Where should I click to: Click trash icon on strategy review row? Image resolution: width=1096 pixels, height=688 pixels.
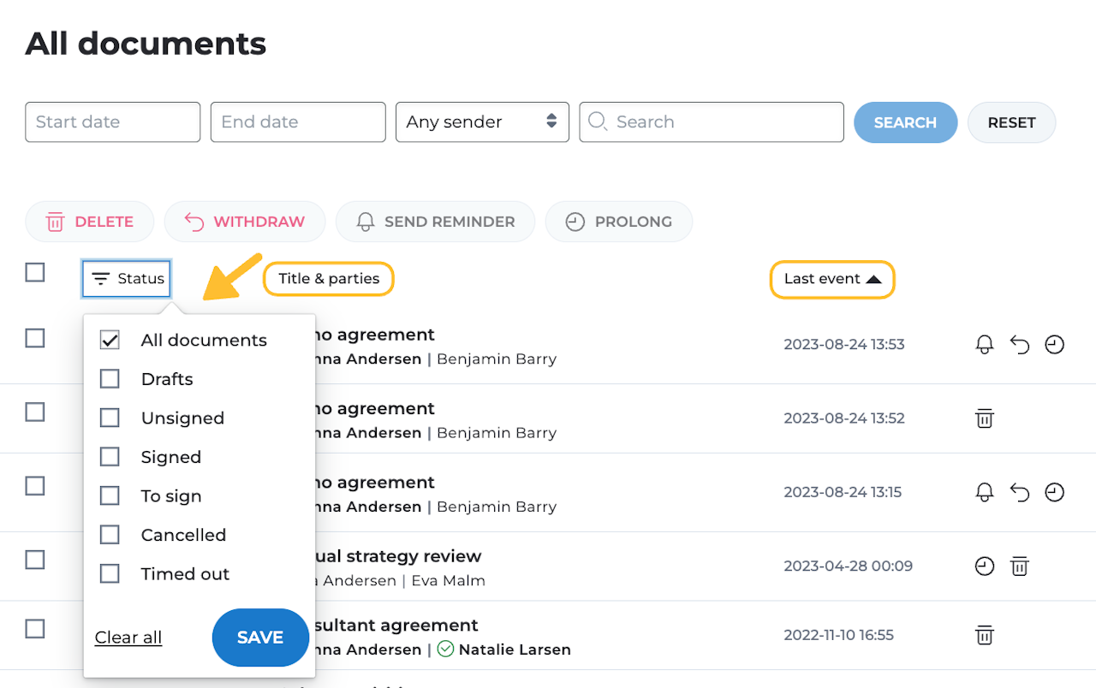click(1019, 566)
